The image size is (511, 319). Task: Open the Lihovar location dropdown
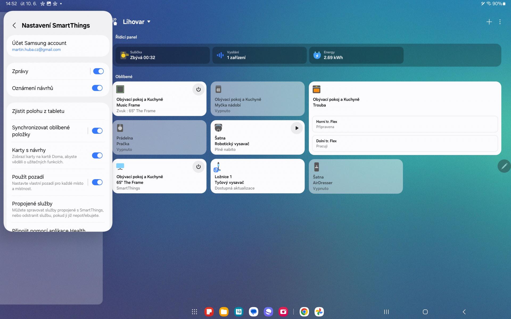[137, 22]
